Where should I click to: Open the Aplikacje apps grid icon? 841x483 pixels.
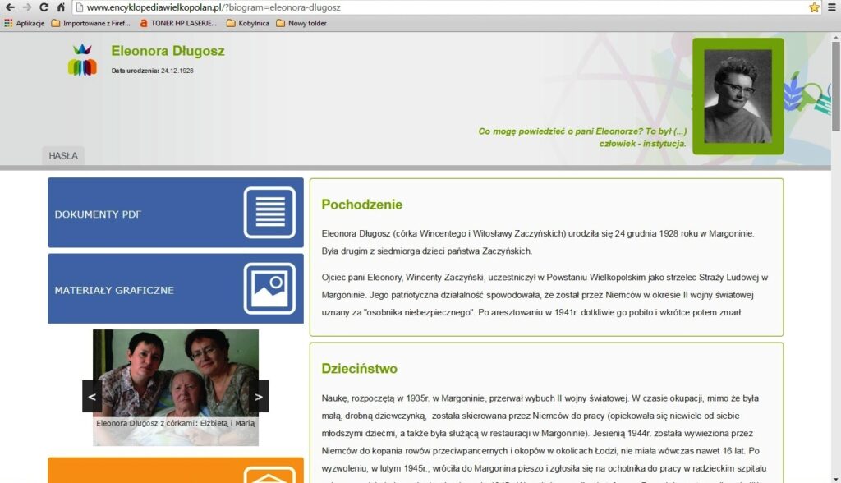click(x=8, y=23)
